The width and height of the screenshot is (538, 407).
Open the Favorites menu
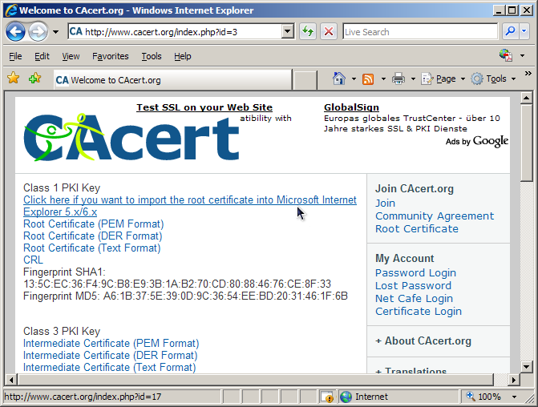(111, 56)
